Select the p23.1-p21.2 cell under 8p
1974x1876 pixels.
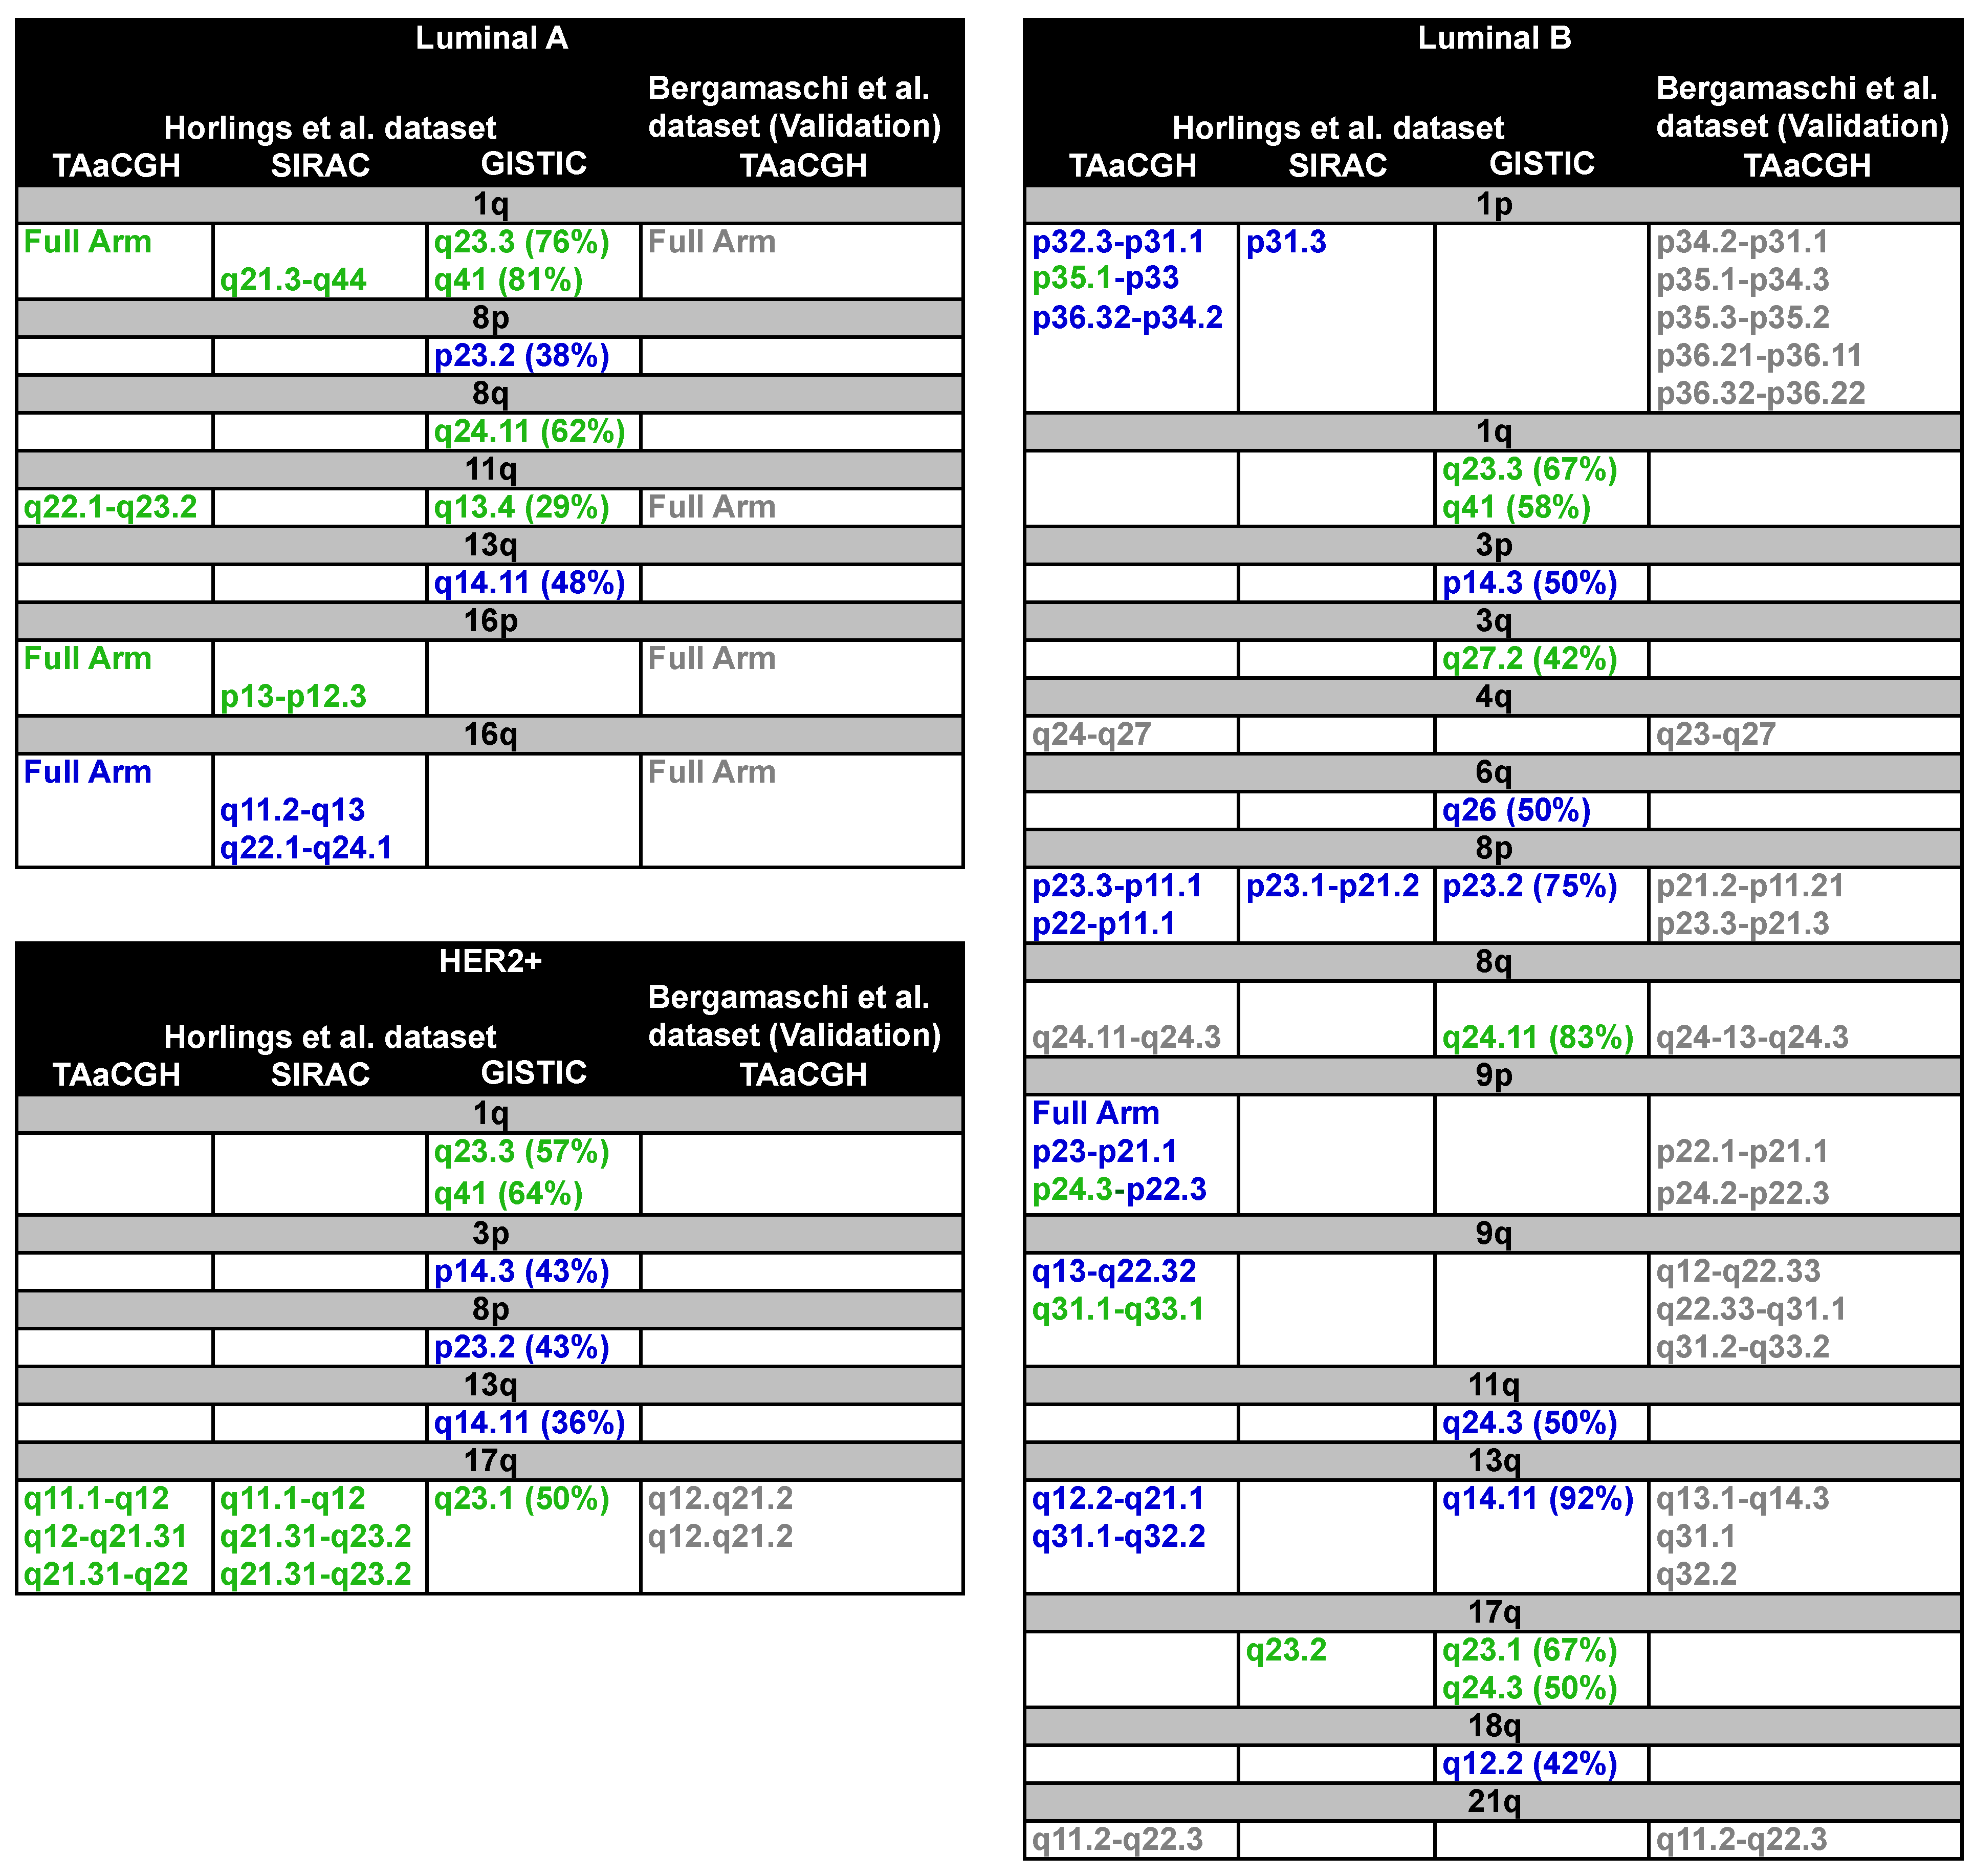(x=1331, y=886)
